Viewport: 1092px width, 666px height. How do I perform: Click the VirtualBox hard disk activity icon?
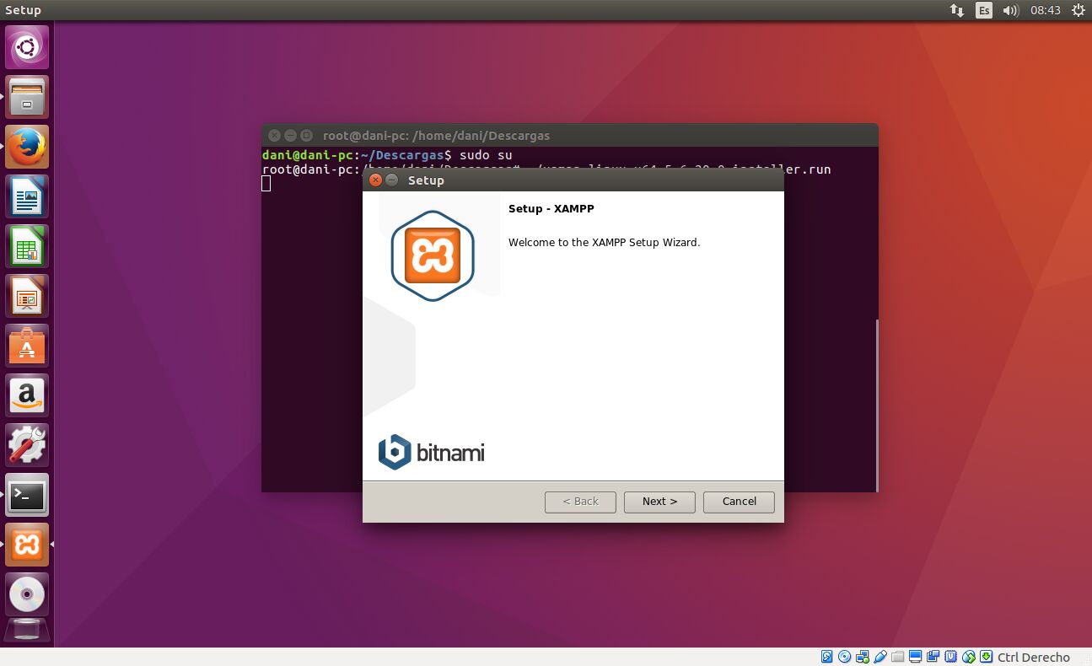(827, 657)
